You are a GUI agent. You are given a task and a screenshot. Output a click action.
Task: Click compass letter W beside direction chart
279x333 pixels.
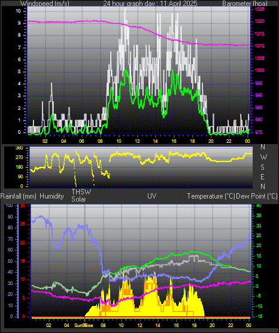click(263, 157)
